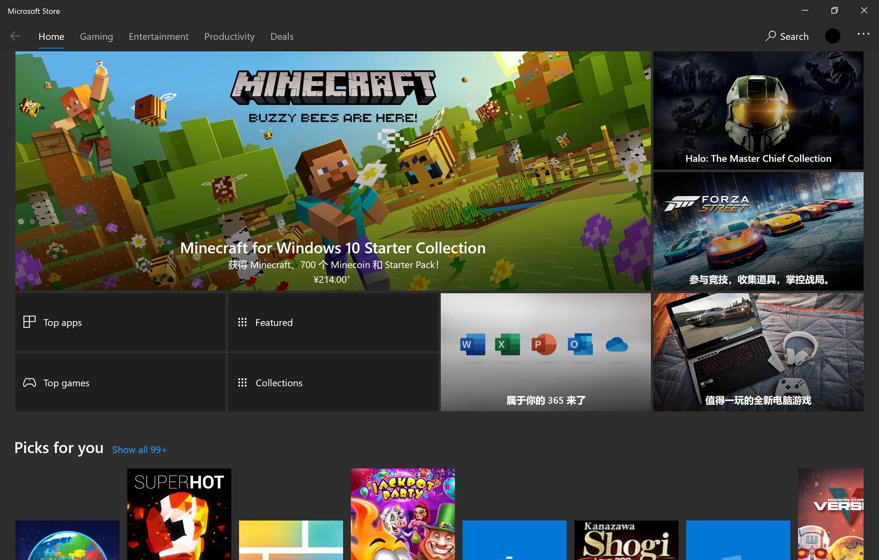Viewport: 879px width, 560px height.
Task: Open the Featured tile
Action: pyautogui.click(x=333, y=322)
